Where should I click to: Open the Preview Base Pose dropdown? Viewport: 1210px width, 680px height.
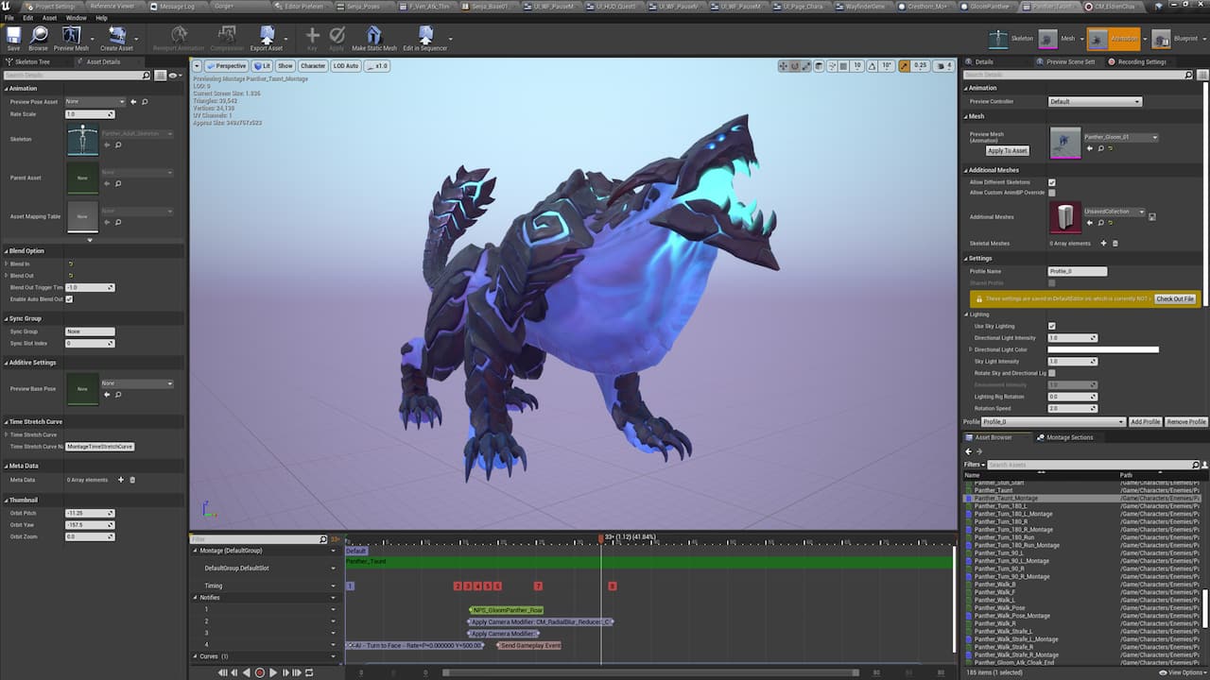click(137, 383)
